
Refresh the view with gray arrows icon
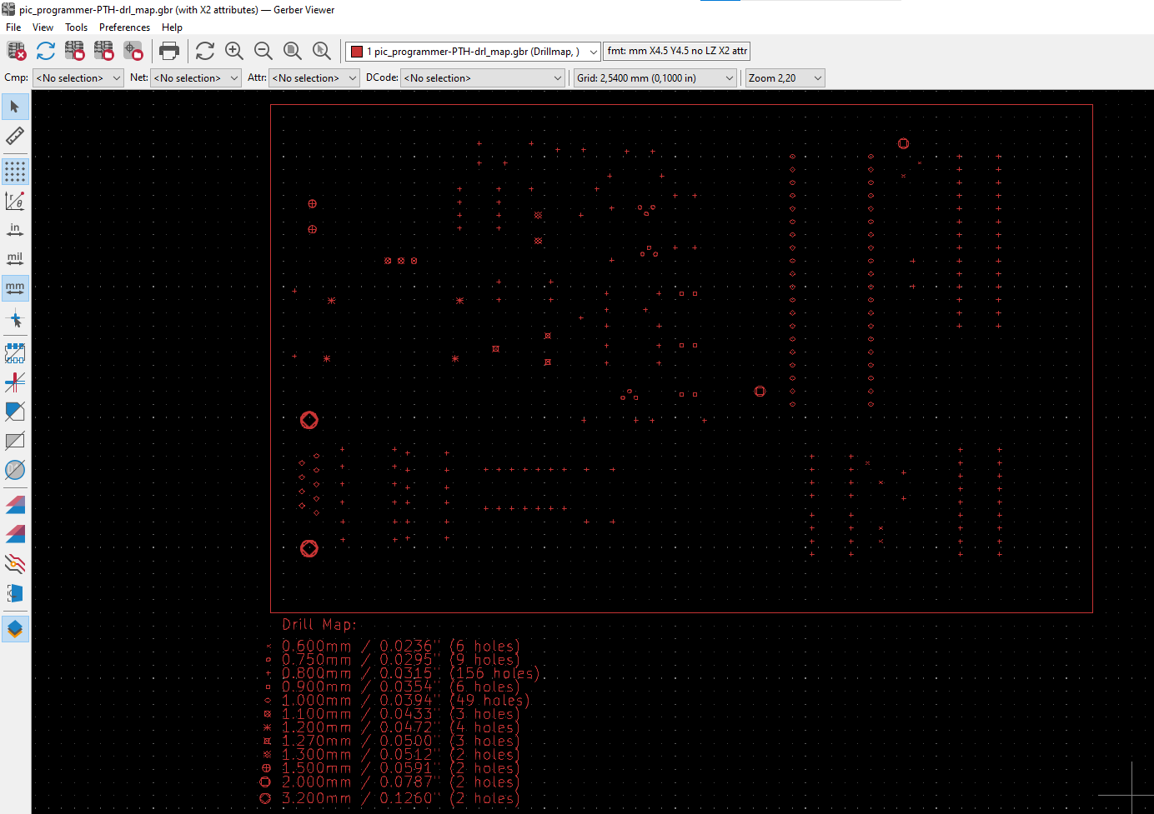[x=205, y=51]
